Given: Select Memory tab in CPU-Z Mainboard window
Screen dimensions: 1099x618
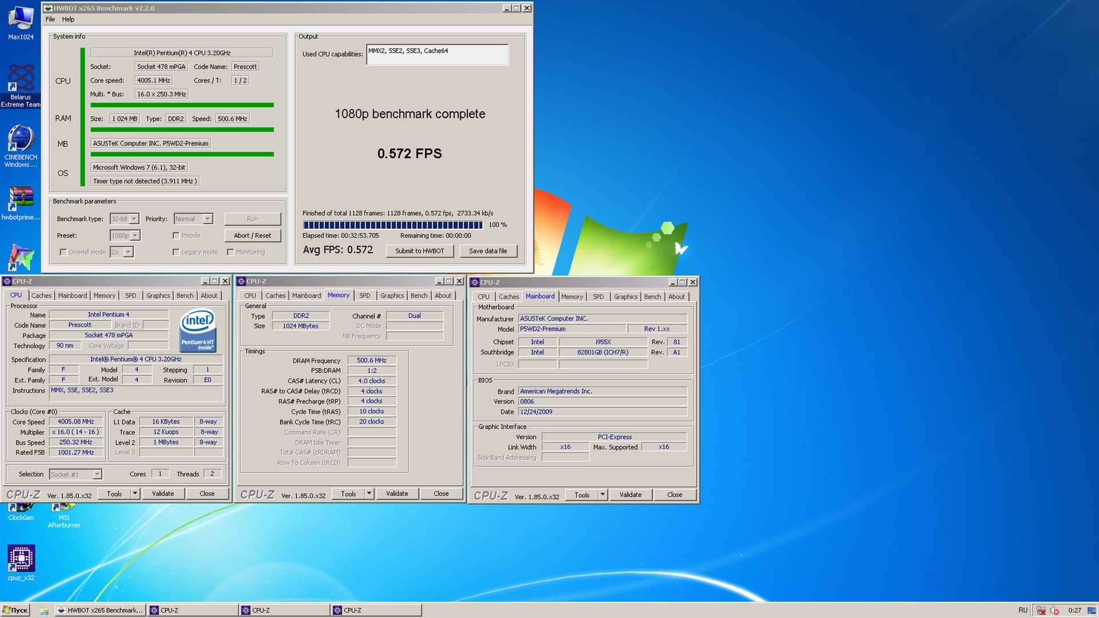Looking at the screenshot, I should click(x=572, y=296).
